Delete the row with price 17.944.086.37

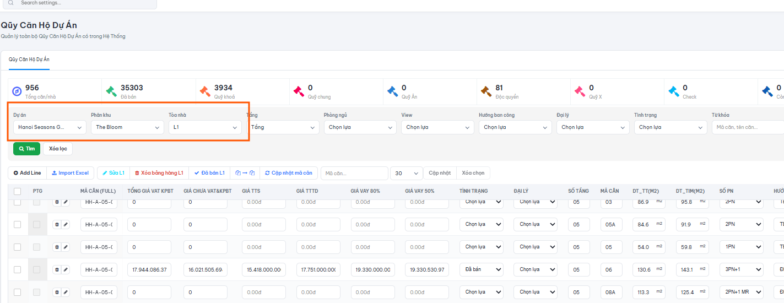[x=56, y=270]
